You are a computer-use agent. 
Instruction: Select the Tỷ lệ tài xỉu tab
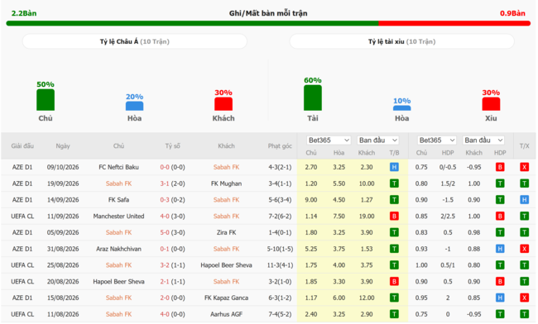pos(401,41)
